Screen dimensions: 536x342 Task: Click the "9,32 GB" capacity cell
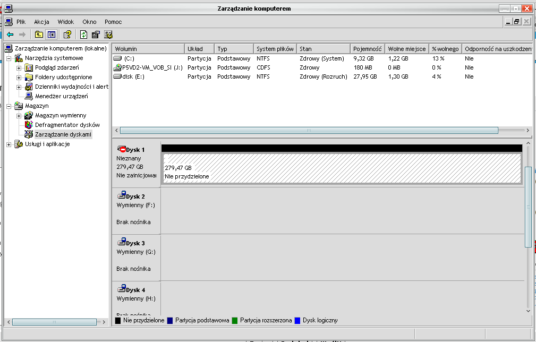coord(364,58)
